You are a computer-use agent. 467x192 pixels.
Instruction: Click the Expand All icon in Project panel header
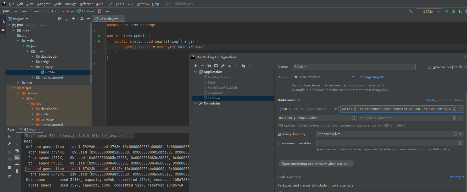[66, 19]
